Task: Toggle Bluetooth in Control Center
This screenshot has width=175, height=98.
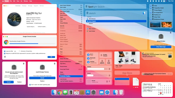Action: click(x=88, y=59)
